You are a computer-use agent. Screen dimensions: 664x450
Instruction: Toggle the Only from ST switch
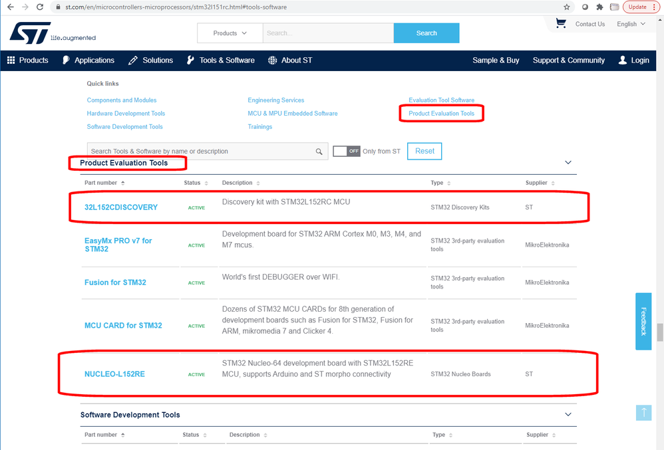tap(347, 151)
